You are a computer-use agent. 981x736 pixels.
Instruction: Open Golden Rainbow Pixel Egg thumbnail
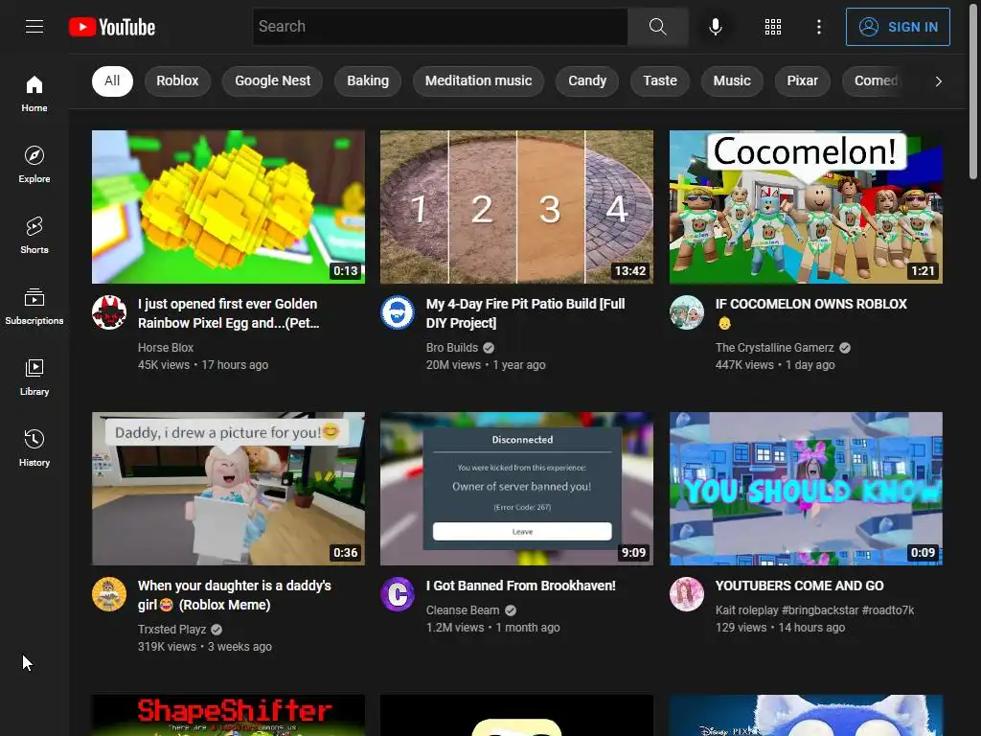[x=228, y=207]
